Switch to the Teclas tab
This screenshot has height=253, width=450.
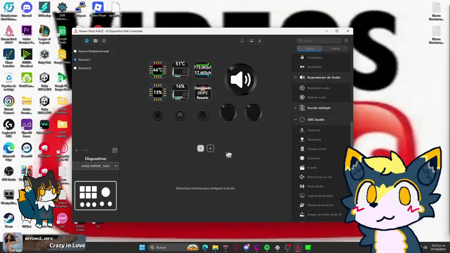click(309, 48)
